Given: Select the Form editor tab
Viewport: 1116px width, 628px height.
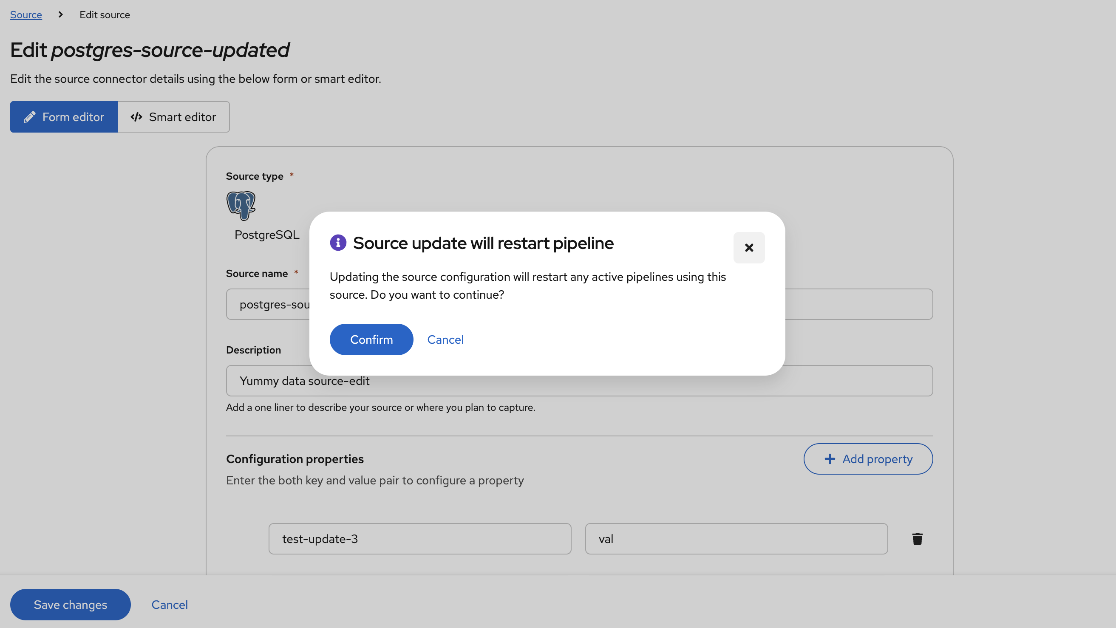Looking at the screenshot, I should [64, 116].
